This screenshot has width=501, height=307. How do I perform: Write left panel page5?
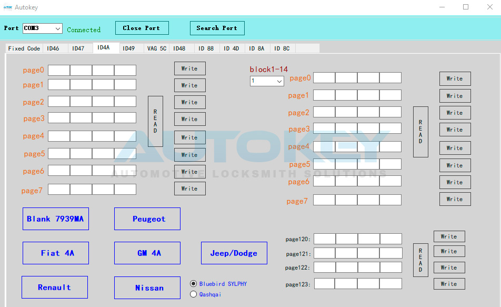click(190, 155)
